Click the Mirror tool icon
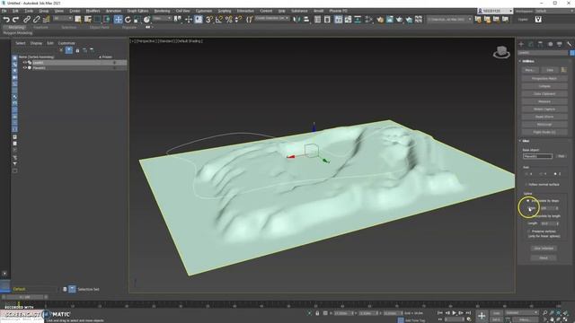The image size is (575, 323). tap(296, 20)
